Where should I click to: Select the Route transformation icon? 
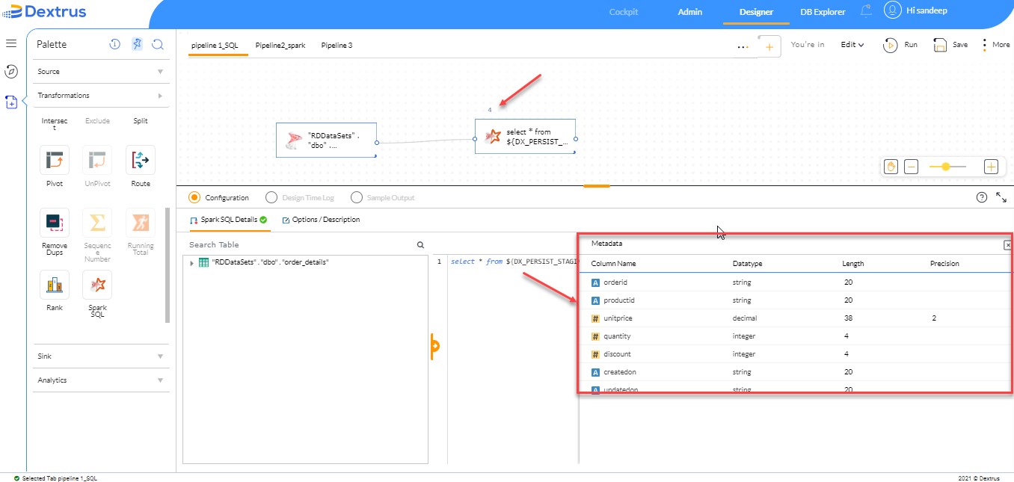coord(141,160)
